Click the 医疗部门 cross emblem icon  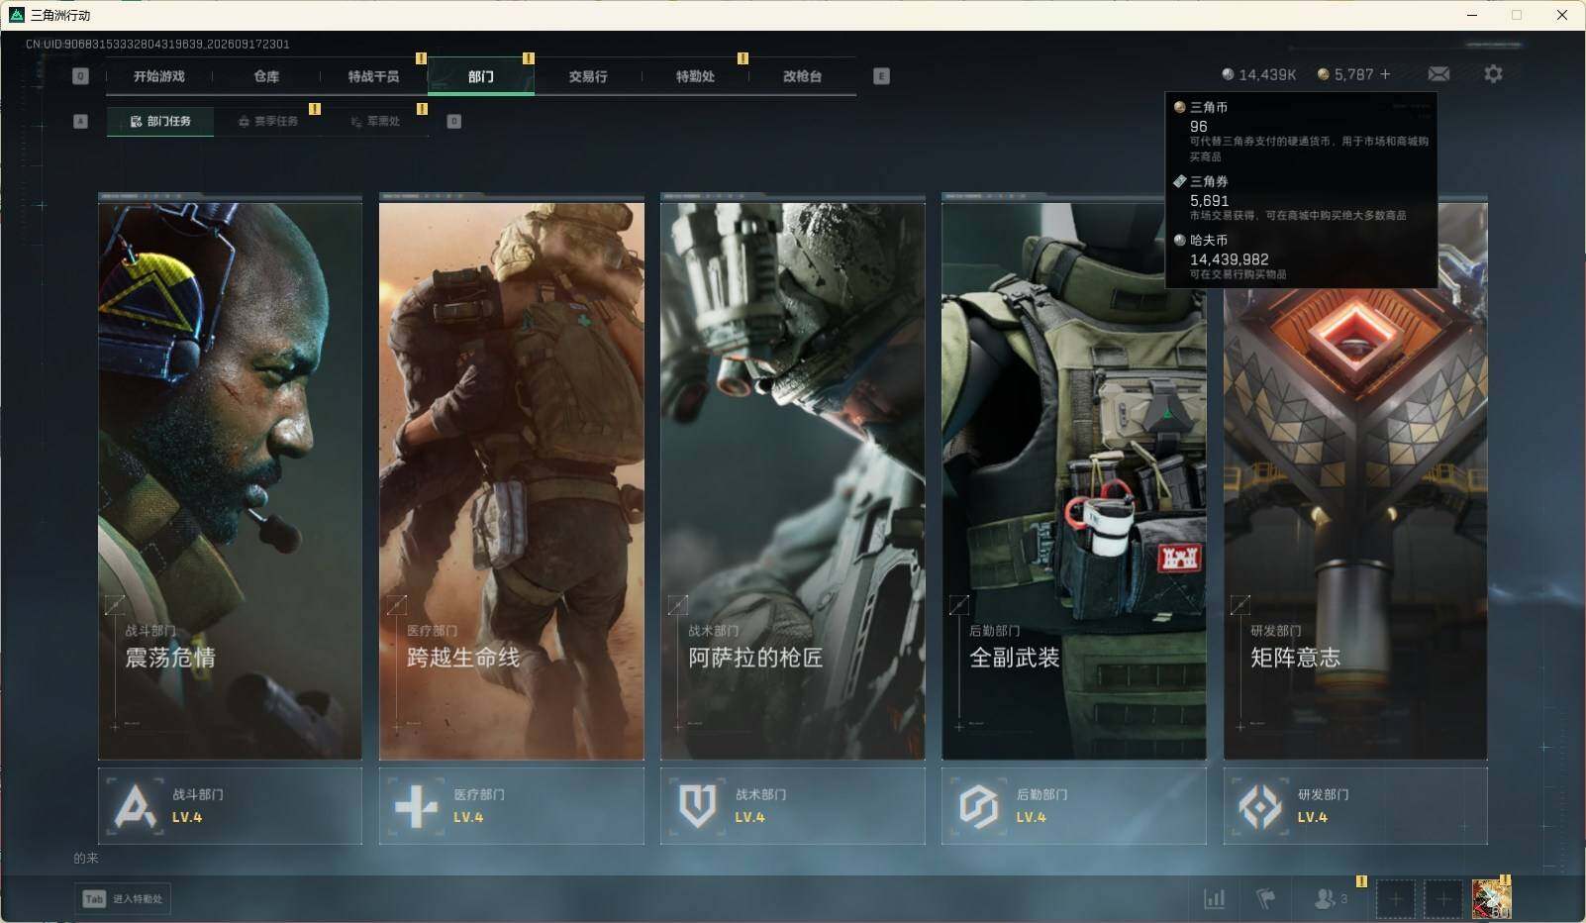[x=417, y=806]
